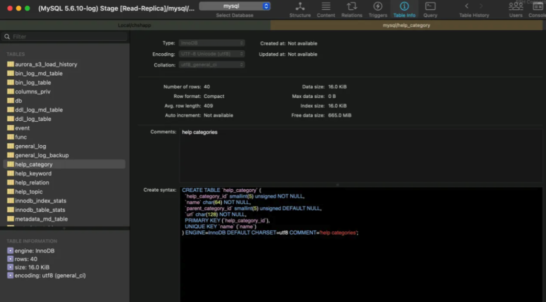
Task: Click the Avg. row length value 409
Action: [x=208, y=106]
